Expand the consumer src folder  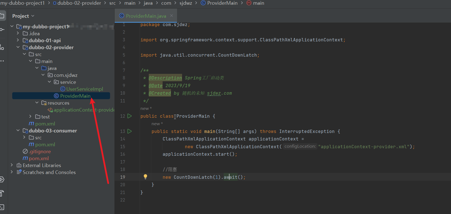[24, 137]
